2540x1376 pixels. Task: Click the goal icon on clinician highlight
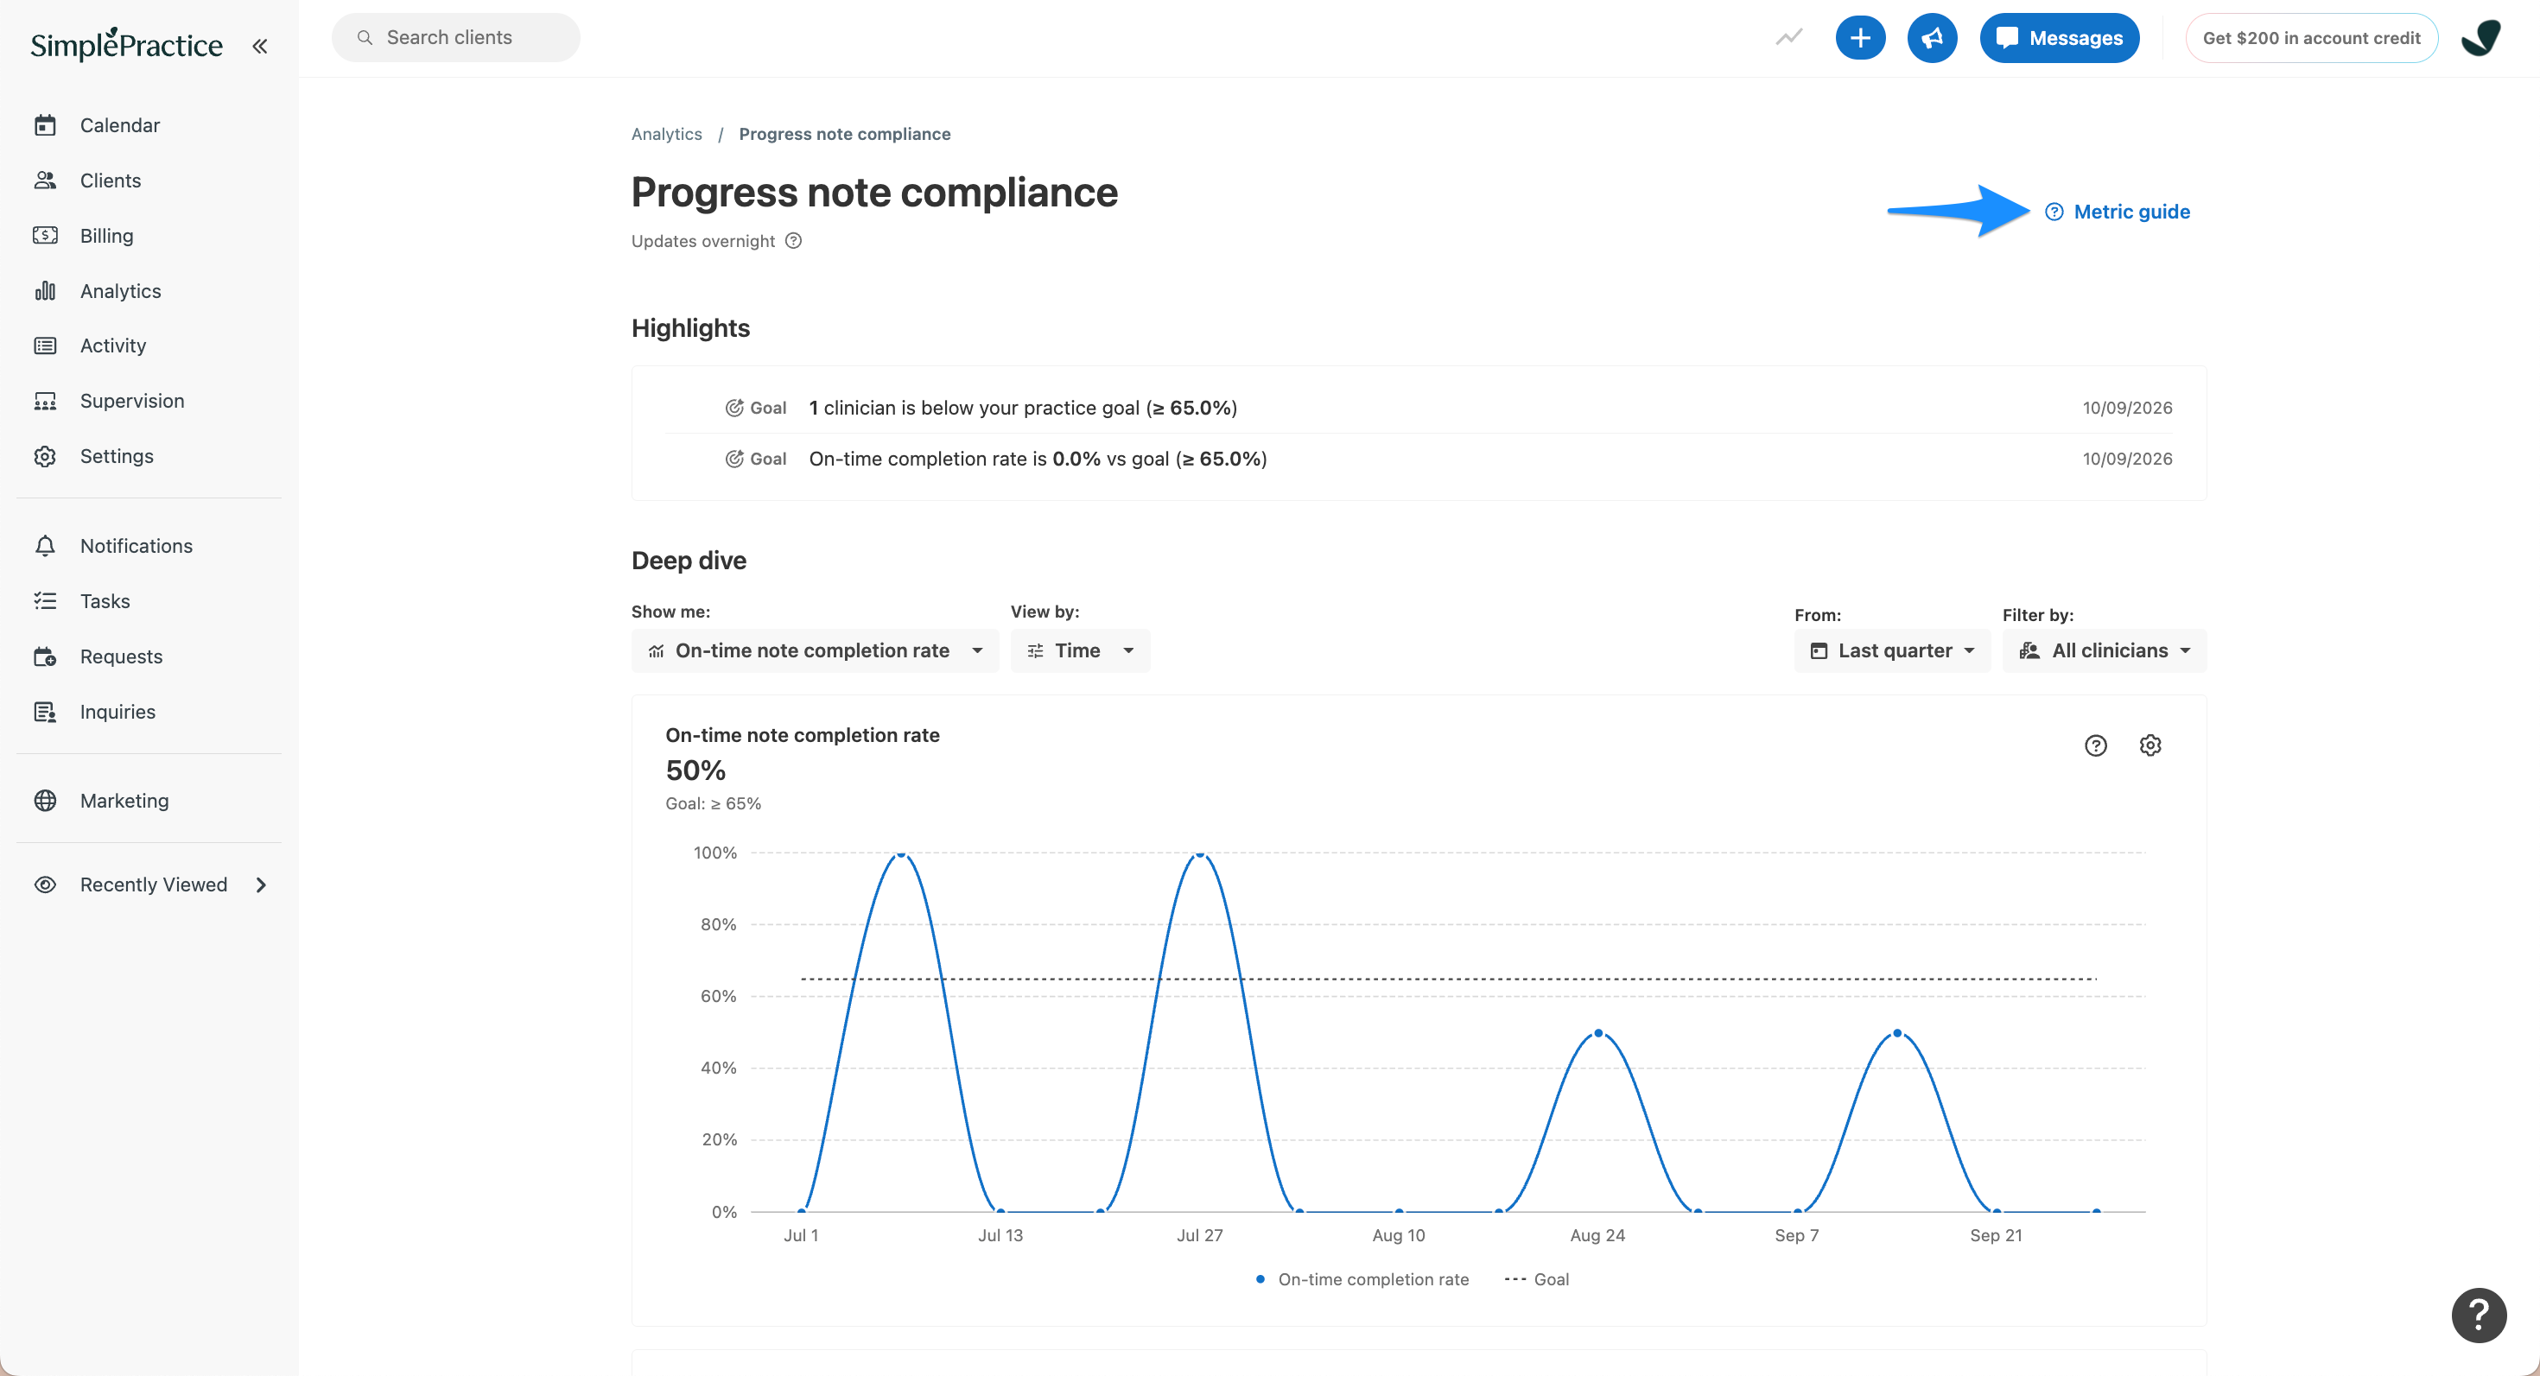point(733,407)
